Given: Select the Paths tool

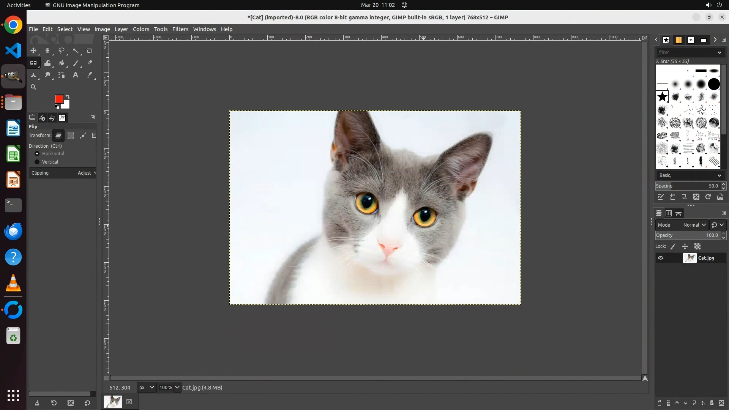Looking at the screenshot, I should (62, 75).
